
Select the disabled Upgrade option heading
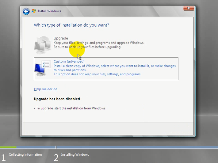tap(61, 38)
